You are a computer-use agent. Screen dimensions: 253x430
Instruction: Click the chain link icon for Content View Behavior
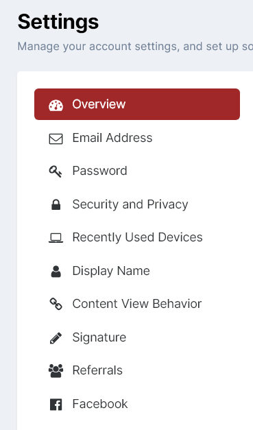coord(56,304)
